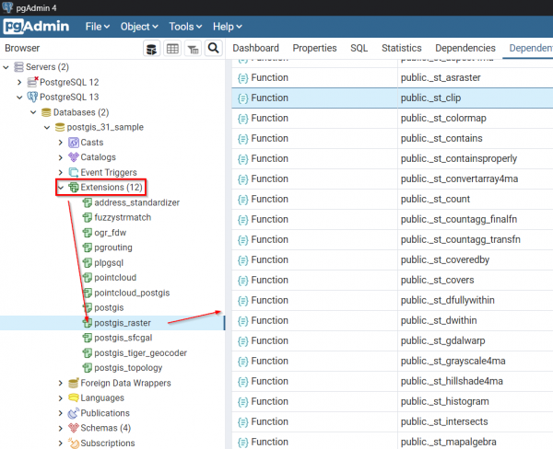Click the PostgreSQL 13 elephant icon
Viewport: 553px width, 449px height.
pyautogui.click(x=32, y=97)
